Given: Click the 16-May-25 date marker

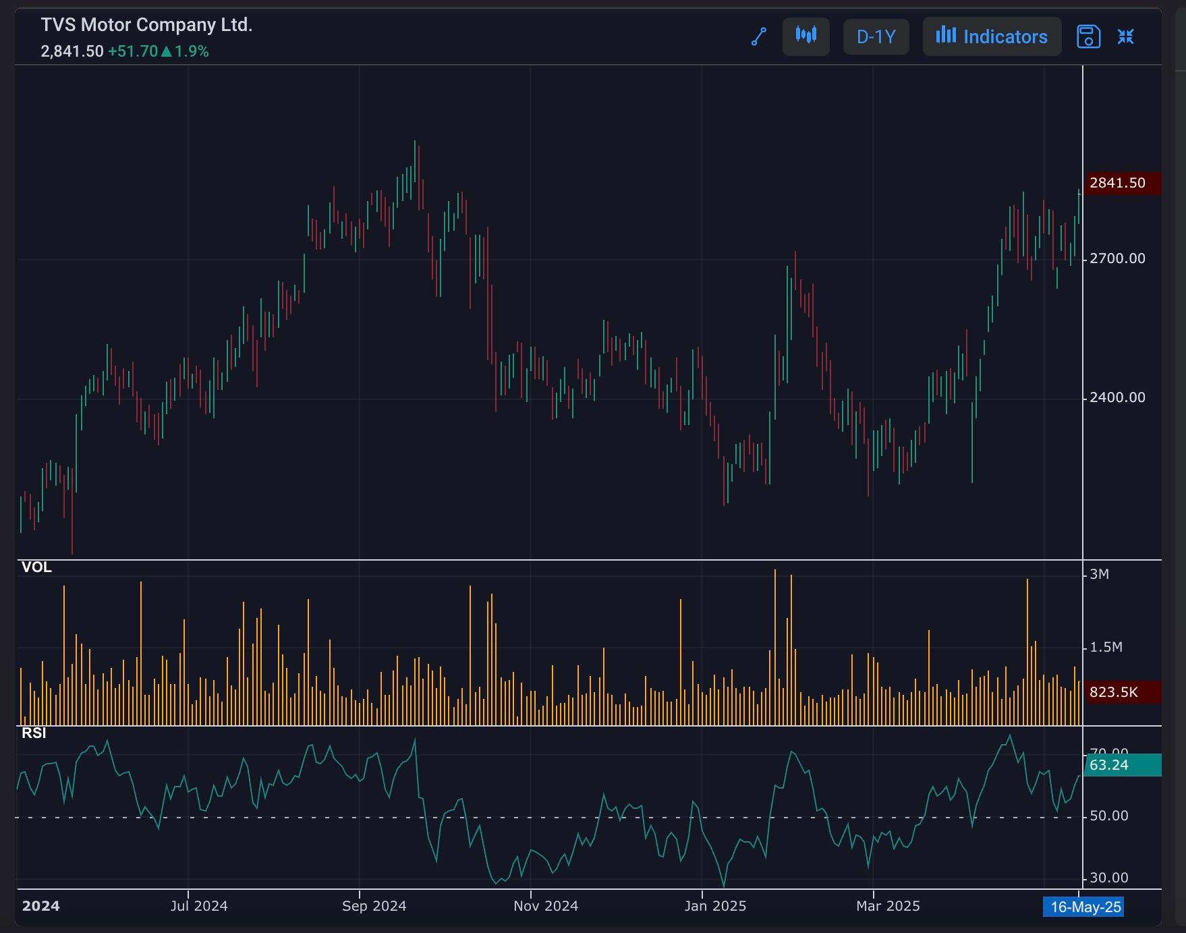Looking at the screenshot, I should click(x=1083, y=907).
